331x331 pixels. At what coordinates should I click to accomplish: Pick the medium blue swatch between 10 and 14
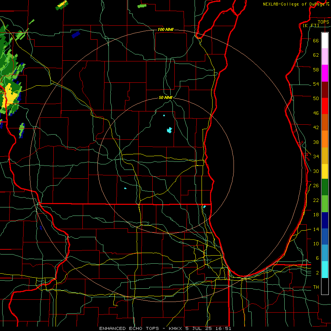tap(325, 236)
